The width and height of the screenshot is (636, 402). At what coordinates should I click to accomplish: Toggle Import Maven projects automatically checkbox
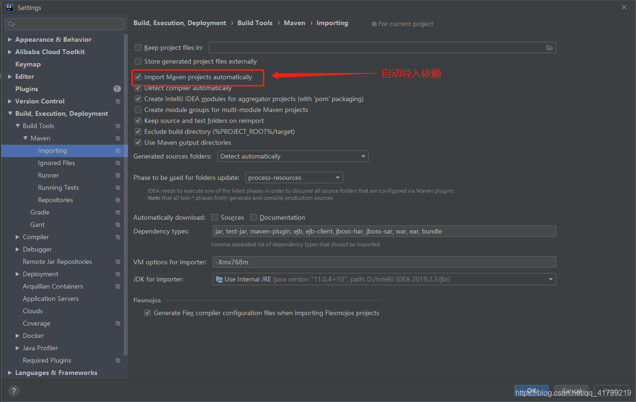(x=138, y=77)
